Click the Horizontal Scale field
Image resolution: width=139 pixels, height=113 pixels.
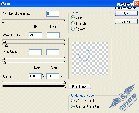click(x=35, y=76)
